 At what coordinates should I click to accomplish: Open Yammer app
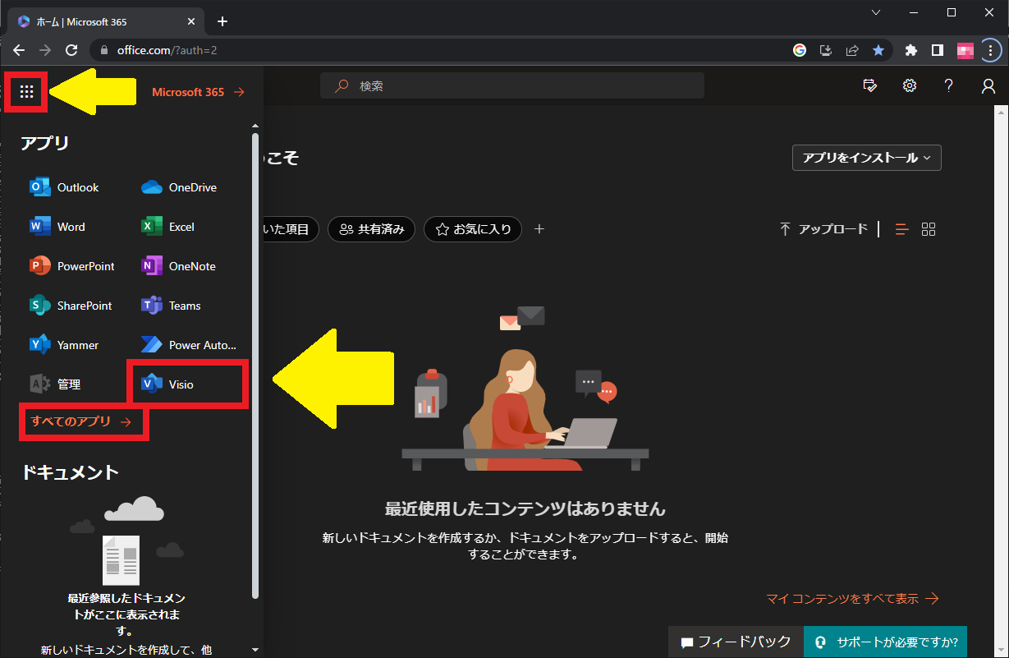64,345
